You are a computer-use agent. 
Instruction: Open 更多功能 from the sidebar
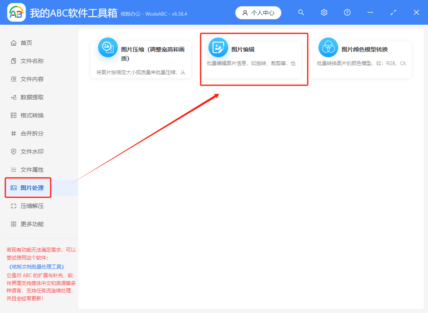pos(29,224)
